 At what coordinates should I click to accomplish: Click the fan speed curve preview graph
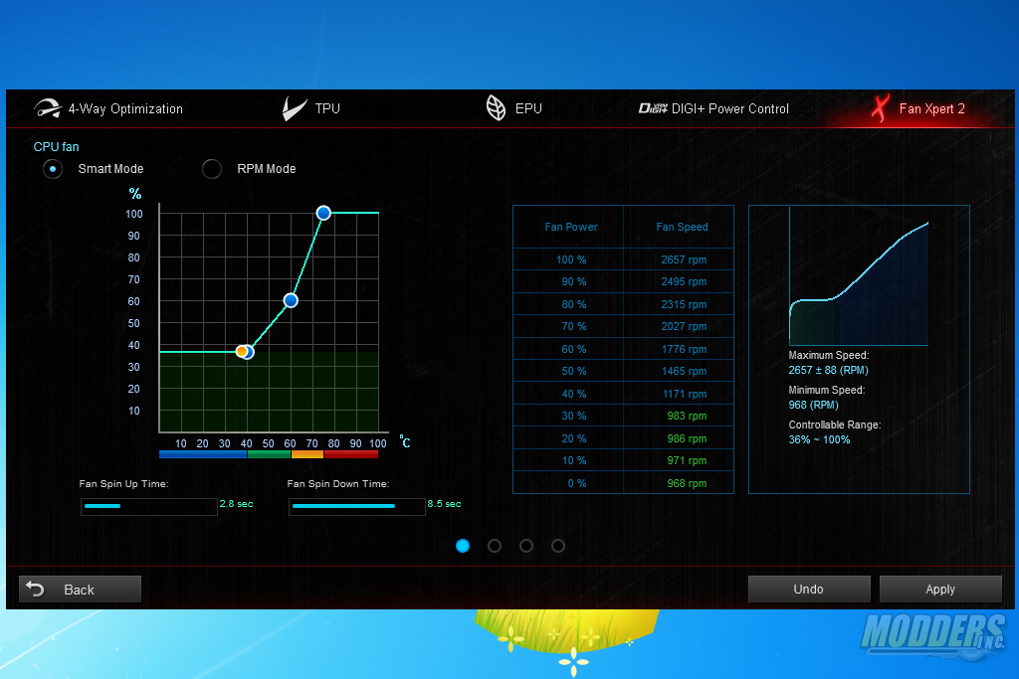(859, 277)
